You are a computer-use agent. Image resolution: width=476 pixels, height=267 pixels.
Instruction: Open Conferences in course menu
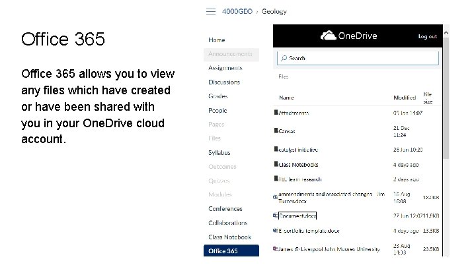pyautogui.click(x=225, y=209)
